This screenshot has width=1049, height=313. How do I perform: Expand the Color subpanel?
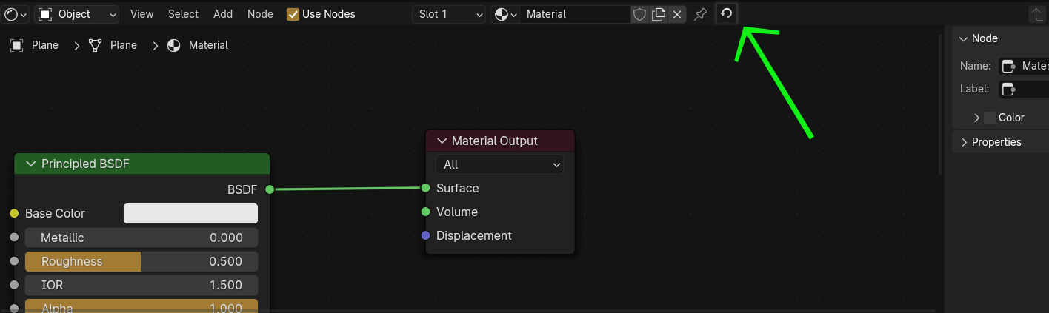(x=977, y=118)
